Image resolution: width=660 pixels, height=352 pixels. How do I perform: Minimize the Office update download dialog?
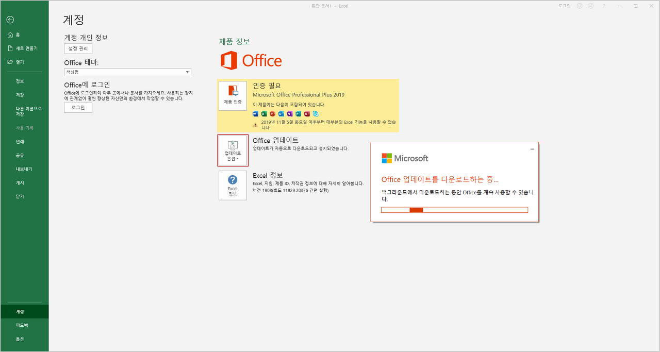click(532, 149)
